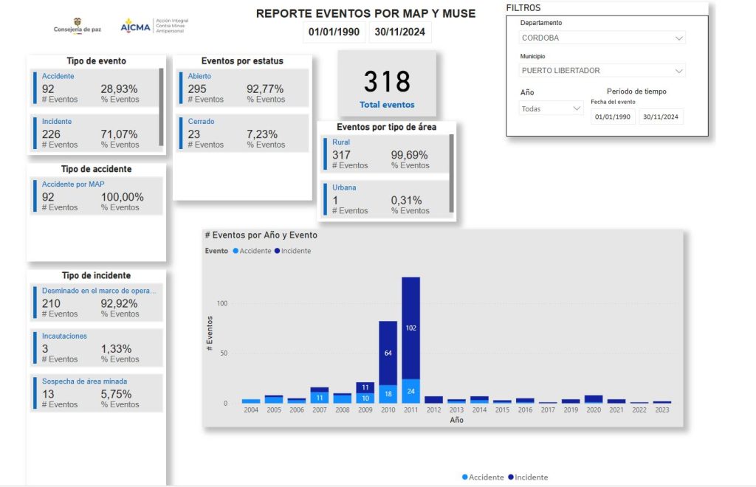Click the Accidente legend dot above chart
Screen dimensions: 756x487
[x=236, y=251]
